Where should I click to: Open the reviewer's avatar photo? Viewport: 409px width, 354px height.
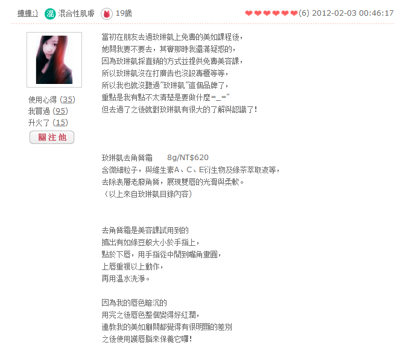(x=54, y=60)
